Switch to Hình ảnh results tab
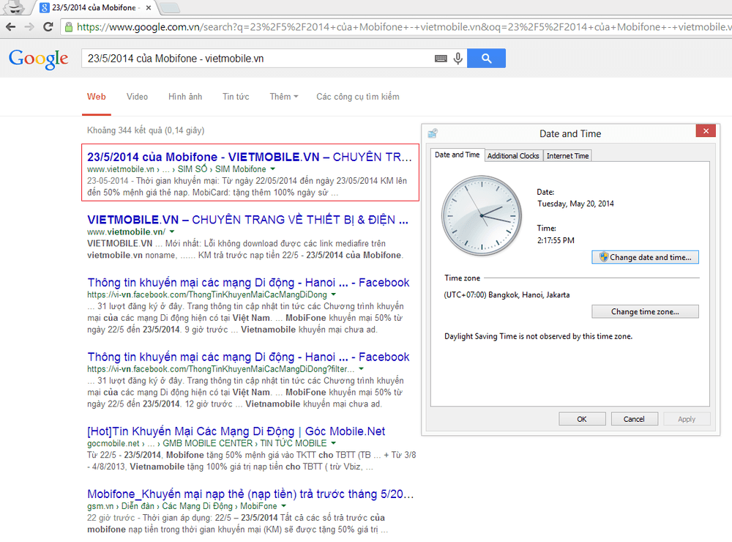The width and height of the screenshot is (732, 542). (185, 97)
